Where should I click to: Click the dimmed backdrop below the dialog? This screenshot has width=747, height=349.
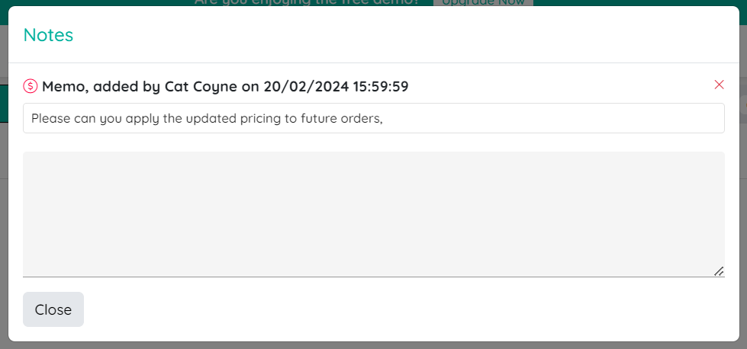click(374, 345)
